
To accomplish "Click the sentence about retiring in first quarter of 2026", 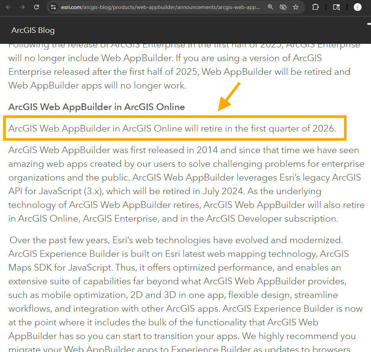I will click(x=172, y=128).
